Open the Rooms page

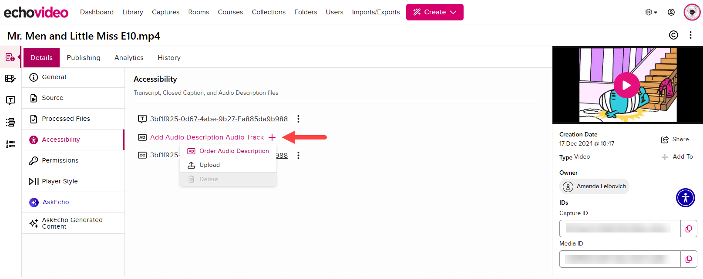(x=198, y=12)
